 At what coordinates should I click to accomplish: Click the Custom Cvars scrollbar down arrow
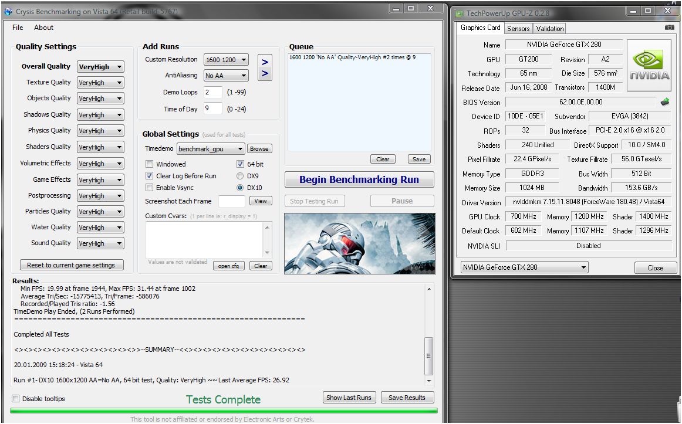[x=267, y=252]
